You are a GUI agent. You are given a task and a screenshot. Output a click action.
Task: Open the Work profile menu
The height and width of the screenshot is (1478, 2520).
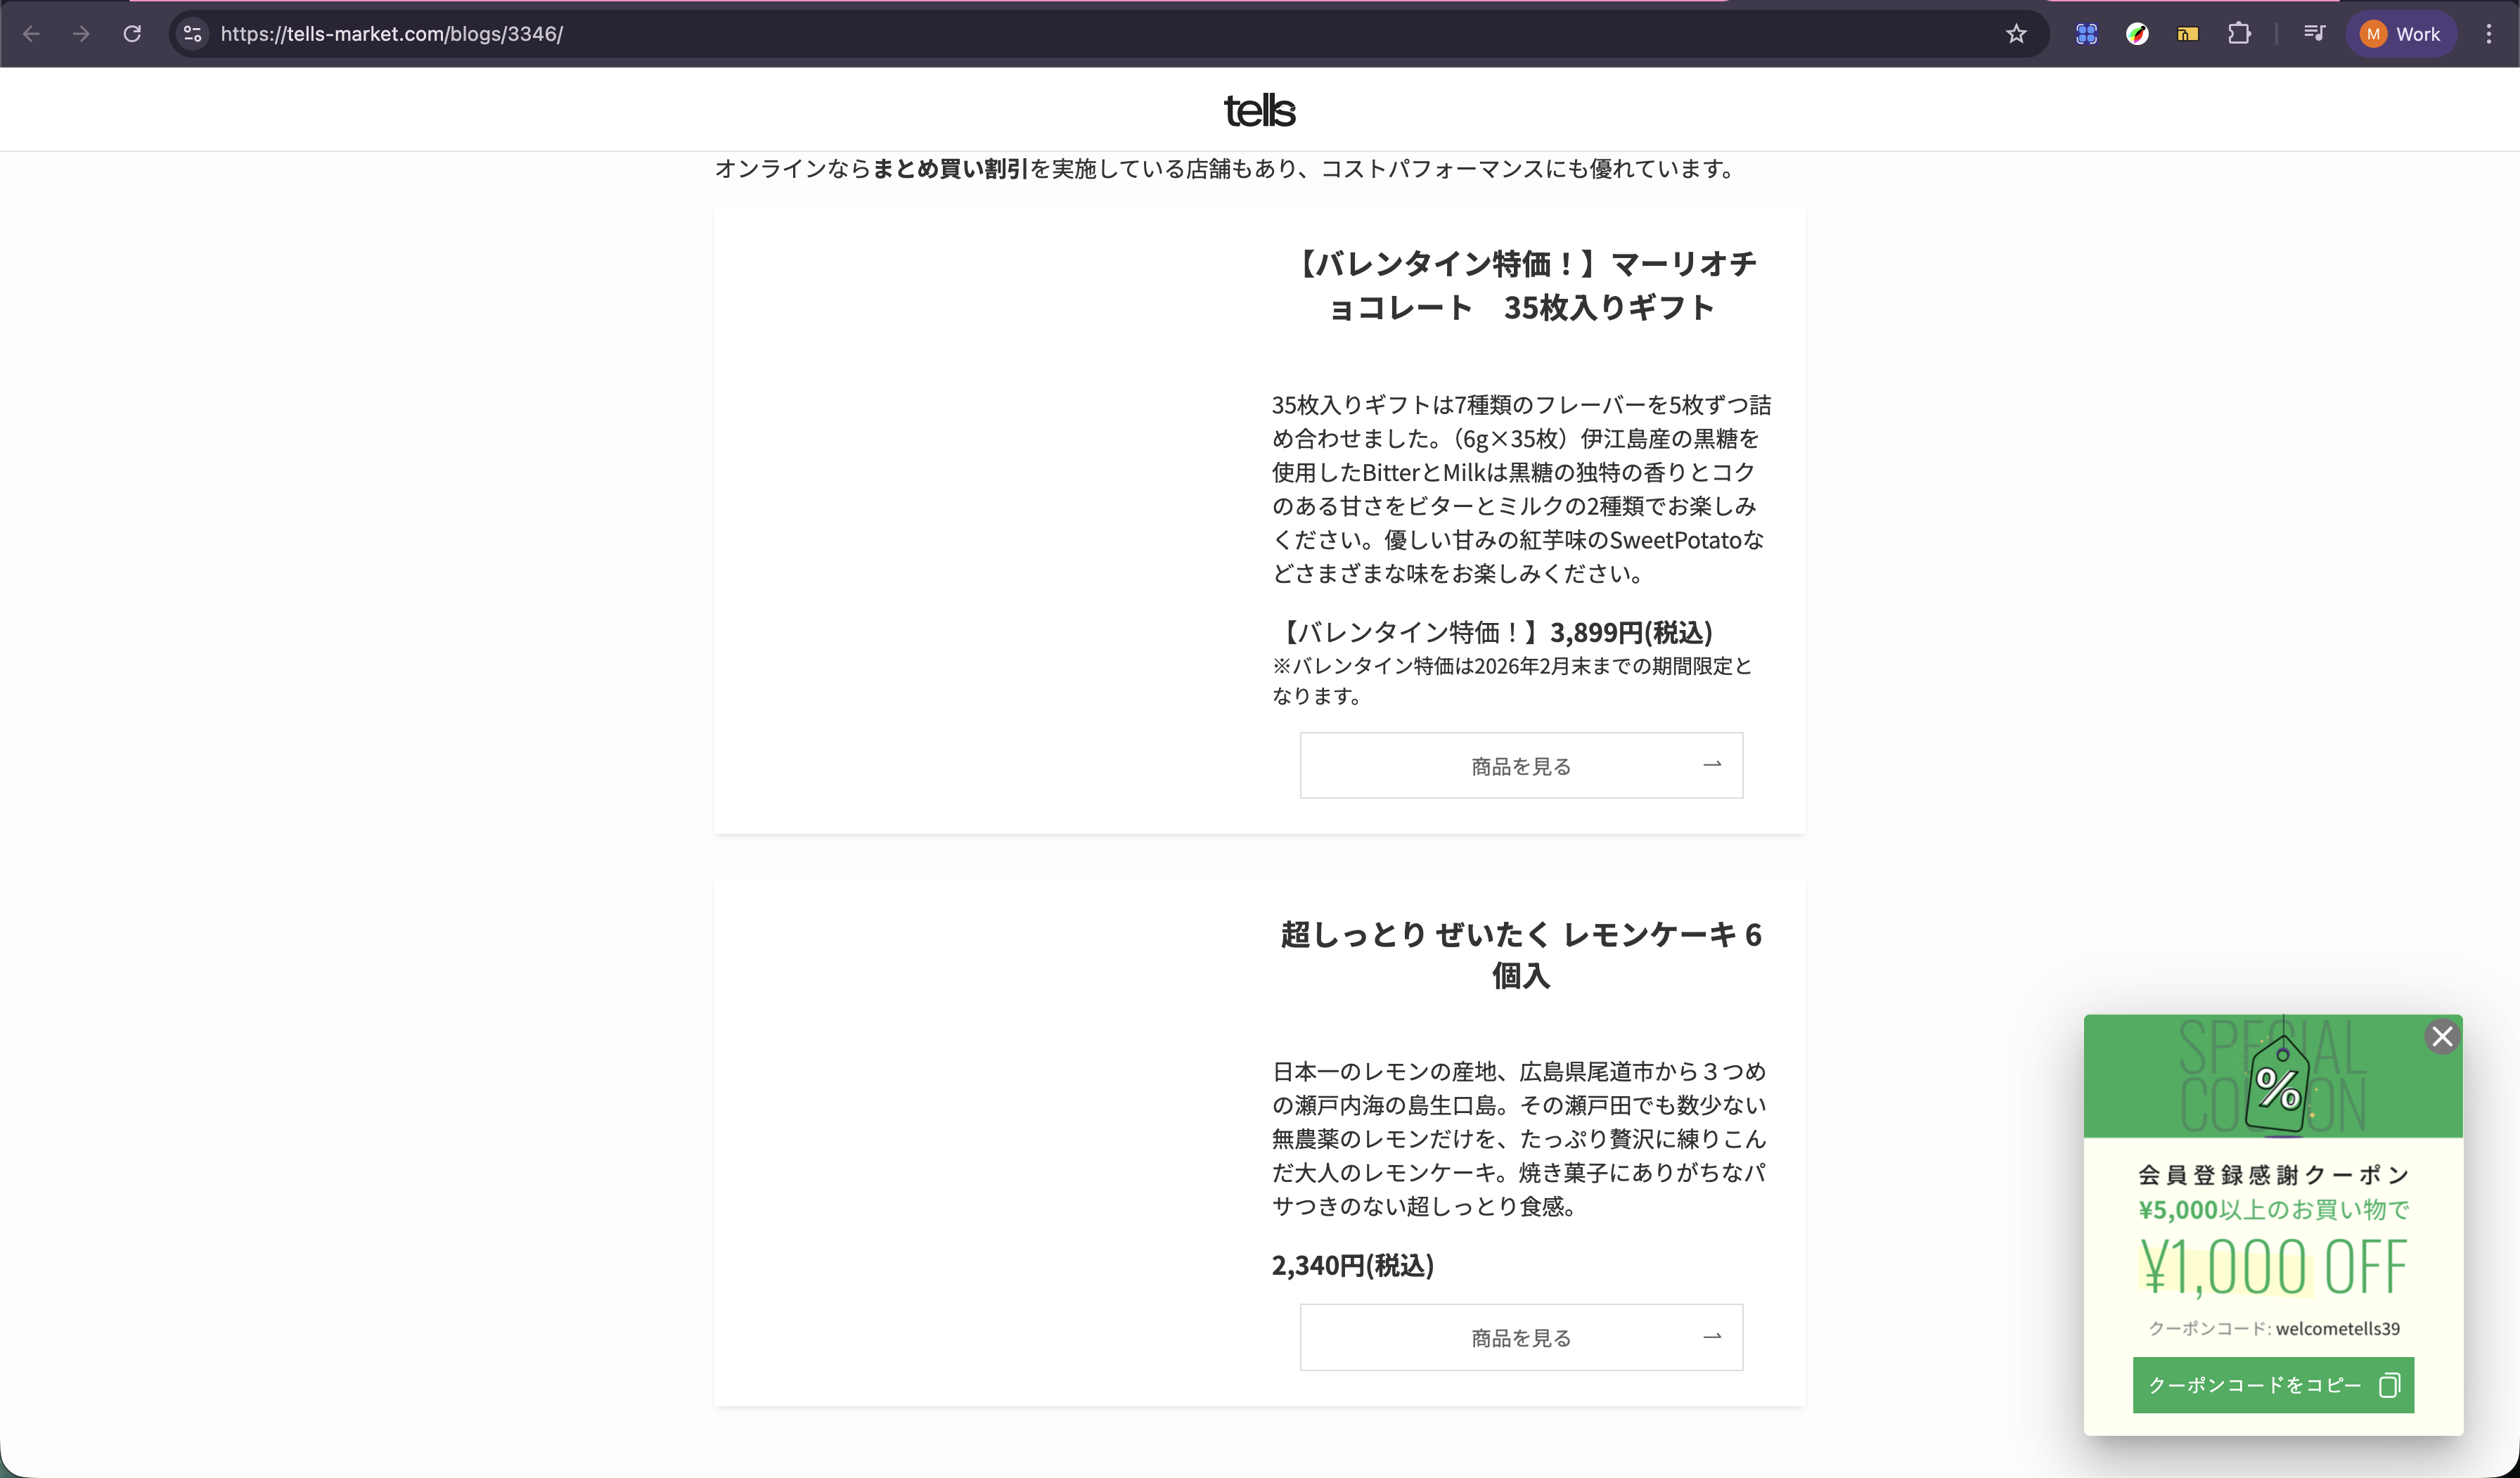coord(2401,34)
